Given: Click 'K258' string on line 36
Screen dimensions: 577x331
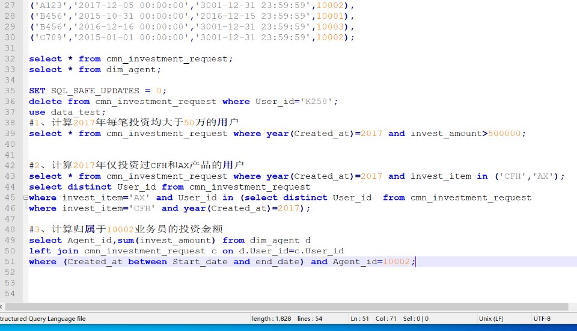Looking at the screenshot, I should [x=317, y=101].
